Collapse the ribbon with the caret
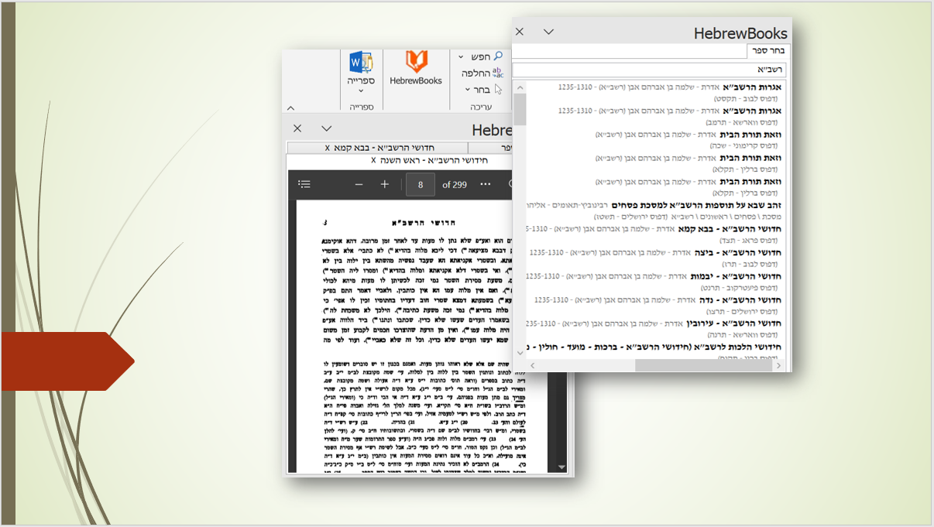The height and width of the screenshot is (527, 934). point(290,108)
